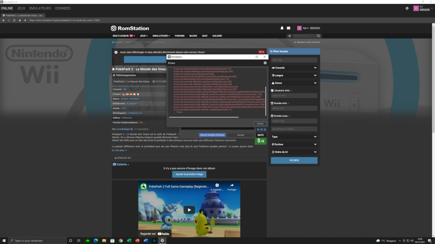Open LermiteRaijin user profile link
This screenshot has width=435, height=244.
[x=123, y=129]
